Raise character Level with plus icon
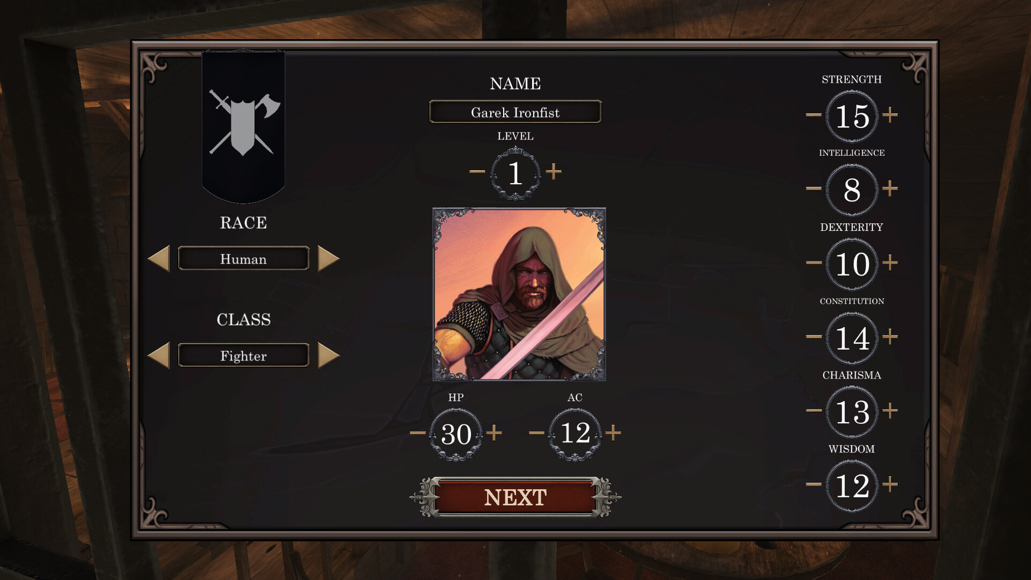 (x=554, y=172)
